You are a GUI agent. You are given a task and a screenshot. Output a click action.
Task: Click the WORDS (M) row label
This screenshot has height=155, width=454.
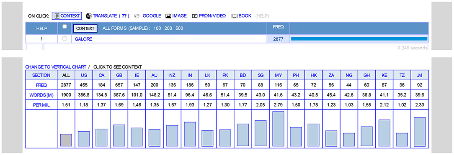[41, 95]
